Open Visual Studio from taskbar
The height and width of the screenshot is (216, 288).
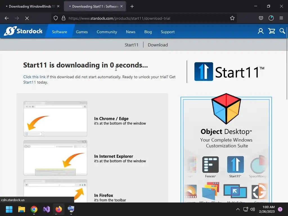[46, 209]
